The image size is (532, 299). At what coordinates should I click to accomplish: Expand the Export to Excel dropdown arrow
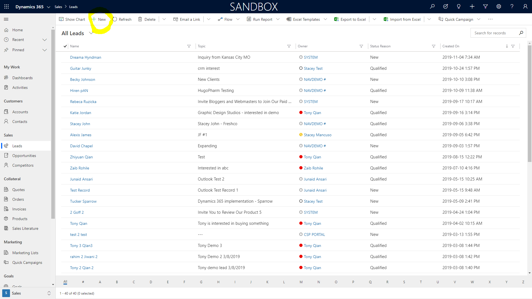pyautogui.click(x=374, y=19)
